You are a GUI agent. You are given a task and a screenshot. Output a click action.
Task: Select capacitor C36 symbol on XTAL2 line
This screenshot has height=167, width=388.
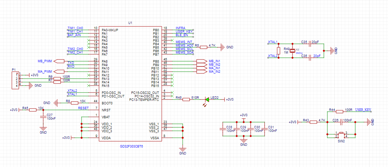coord(310,58)
